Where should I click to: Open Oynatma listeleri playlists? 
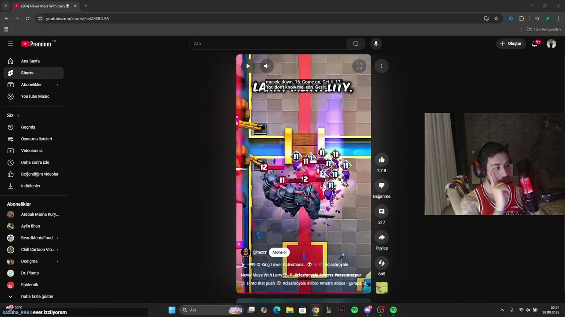point(34,139)
